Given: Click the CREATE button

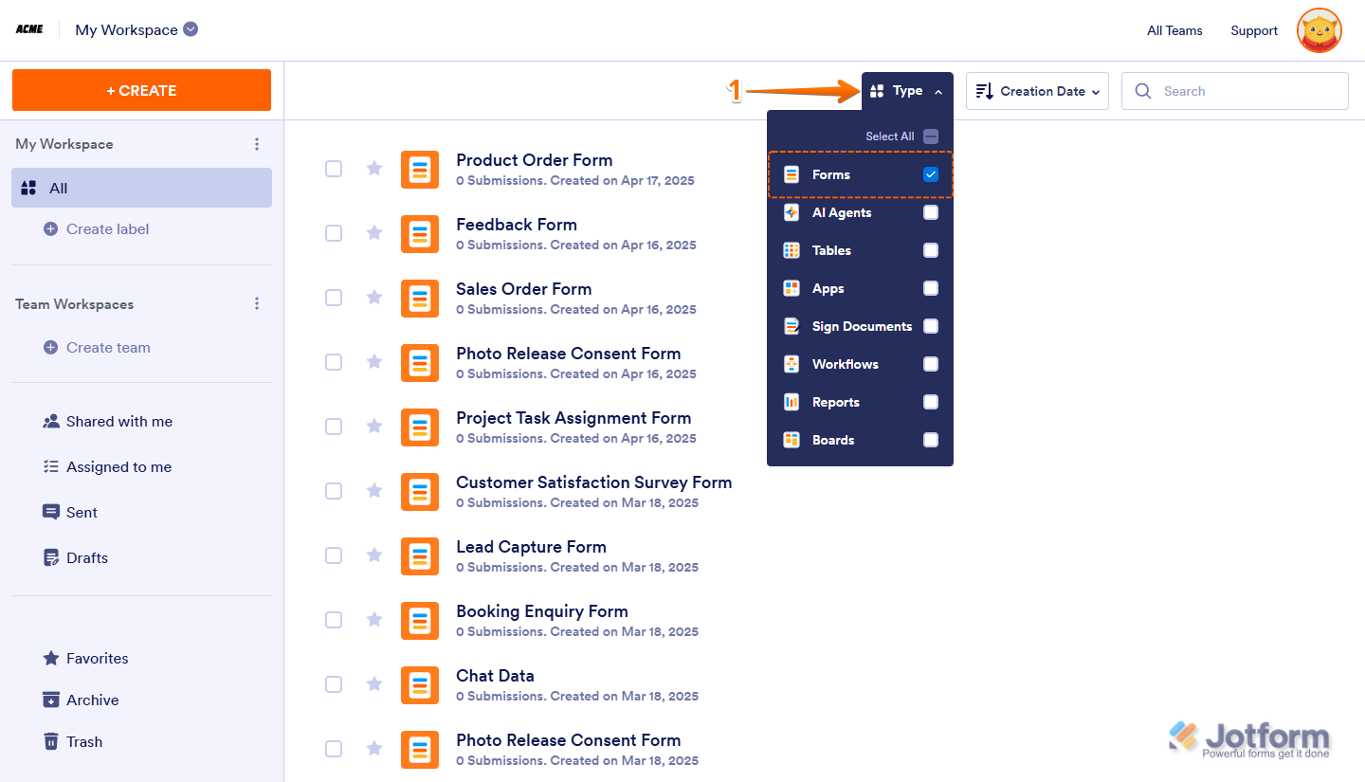Looking at the screenshot, I should pyautogui.click(x=140, y=89).
